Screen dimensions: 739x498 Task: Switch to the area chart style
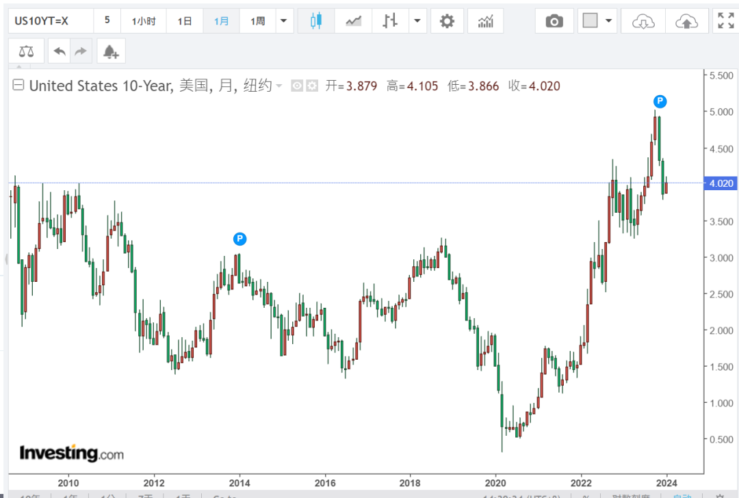tap(353, 21)
